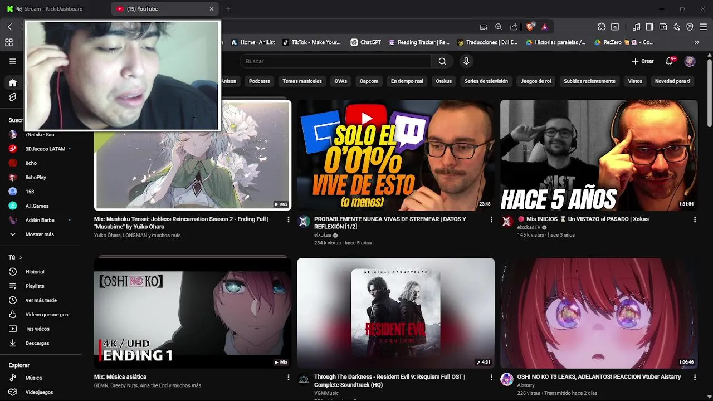Open the browser extensions puzzle icon
Viewport: 713px width, 401px height.
tap(602, 27)
